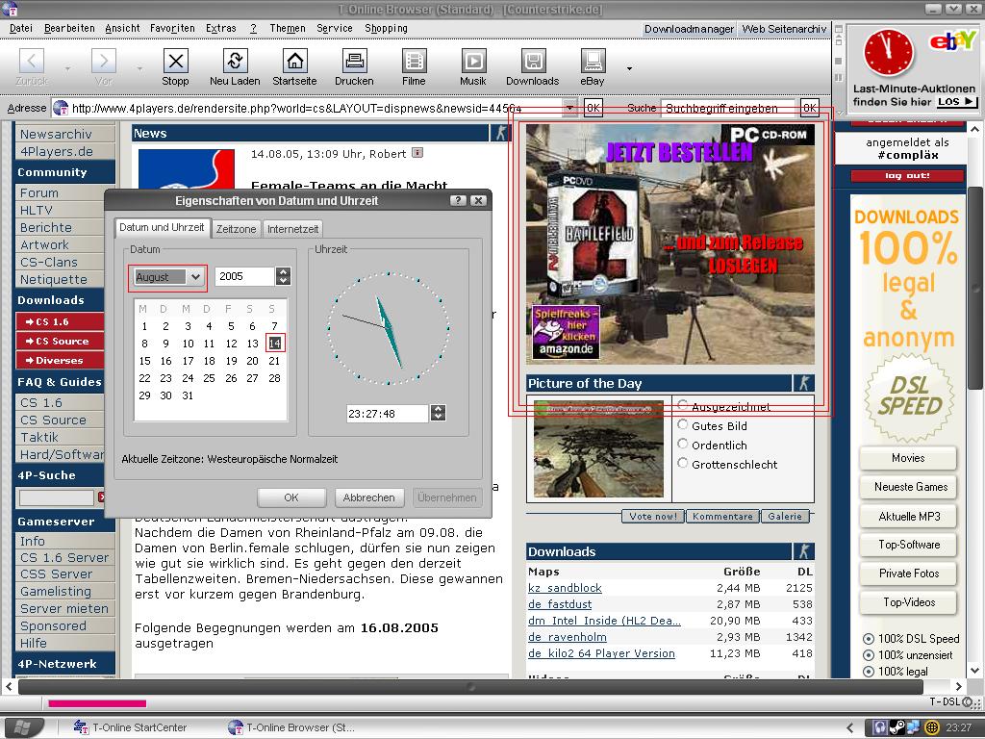Click the Suchbegriff eingeben search field
This screenshot has width=985, height=739.
[727, 108]
